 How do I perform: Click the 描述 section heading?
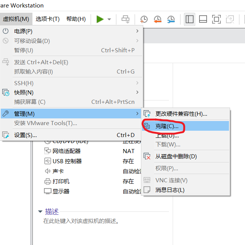(x=52, y=212)
